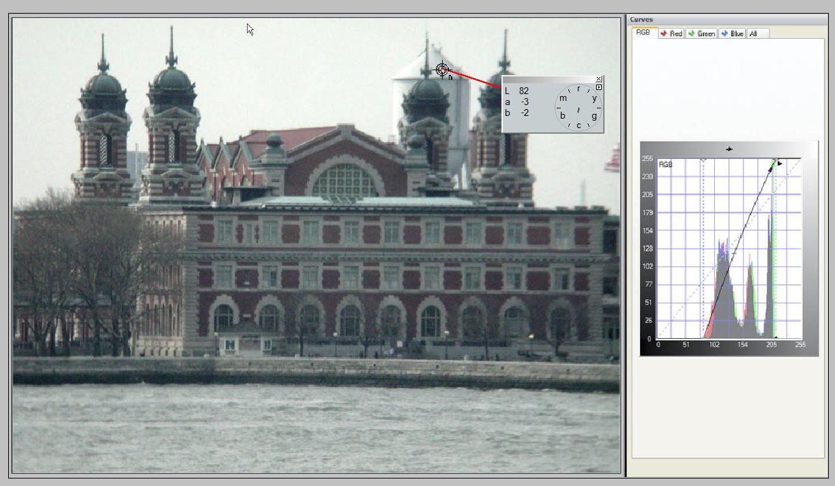835x486 pixels.
Task: Click the white point triangle at curve top right
Action: click(780, 163)
